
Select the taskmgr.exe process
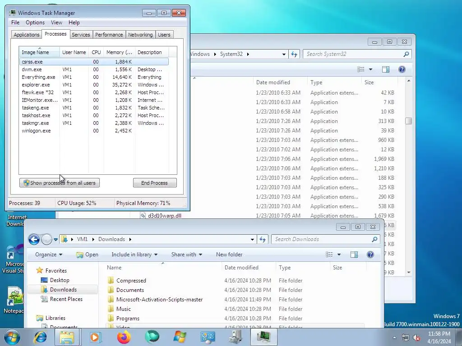point(94,123)
